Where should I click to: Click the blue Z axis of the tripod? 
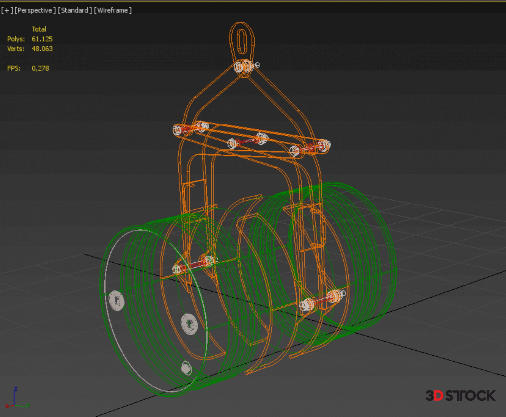tap(15, 396)
